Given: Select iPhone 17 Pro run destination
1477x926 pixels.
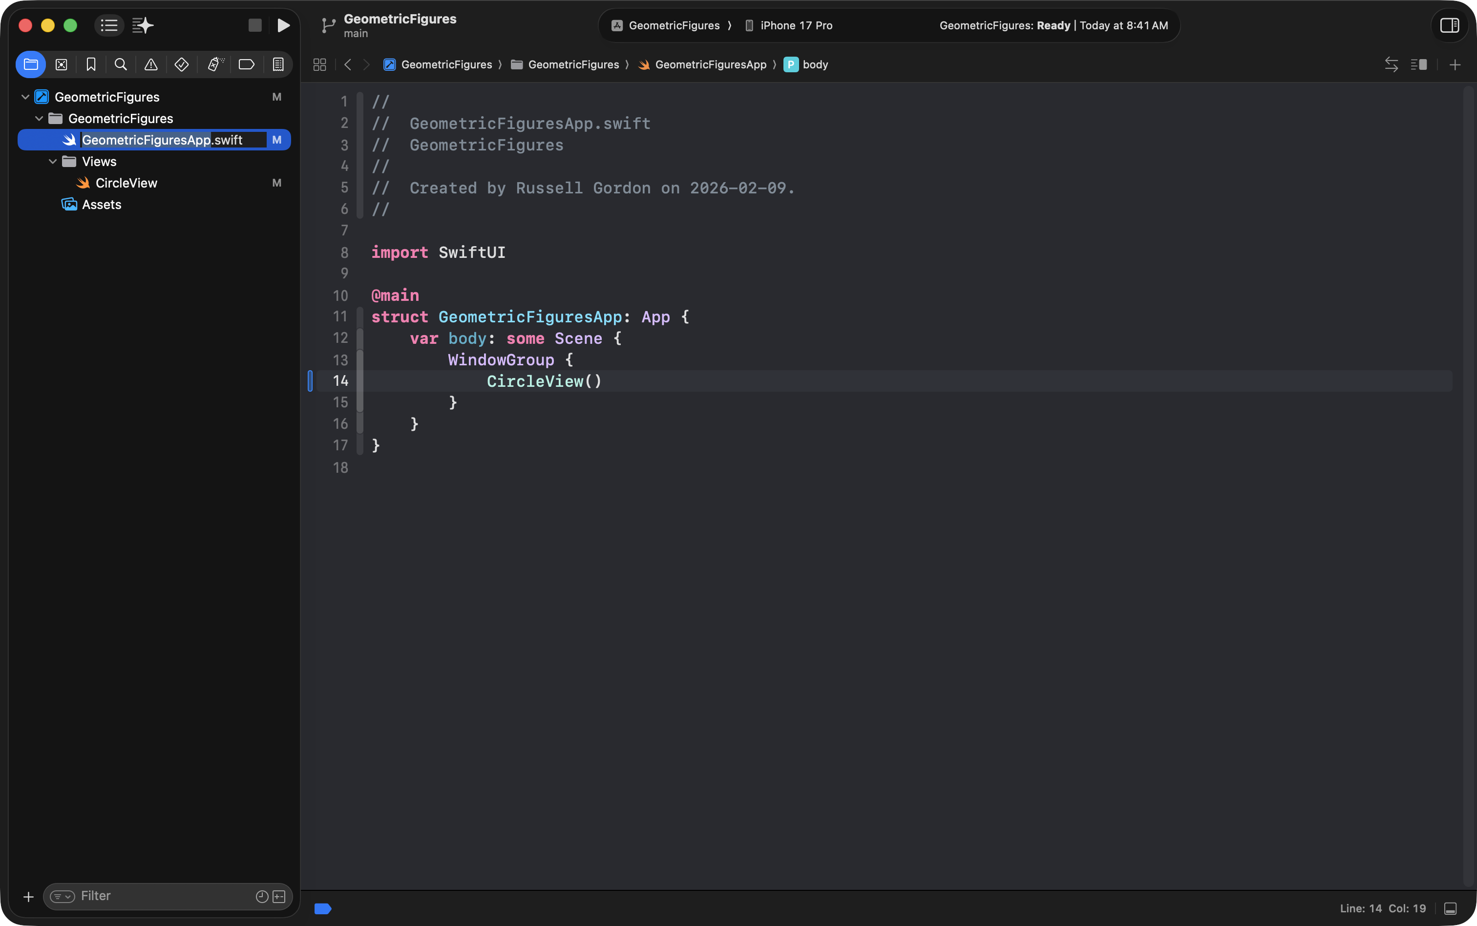Looking at the screenshot, I should (796, 25).
